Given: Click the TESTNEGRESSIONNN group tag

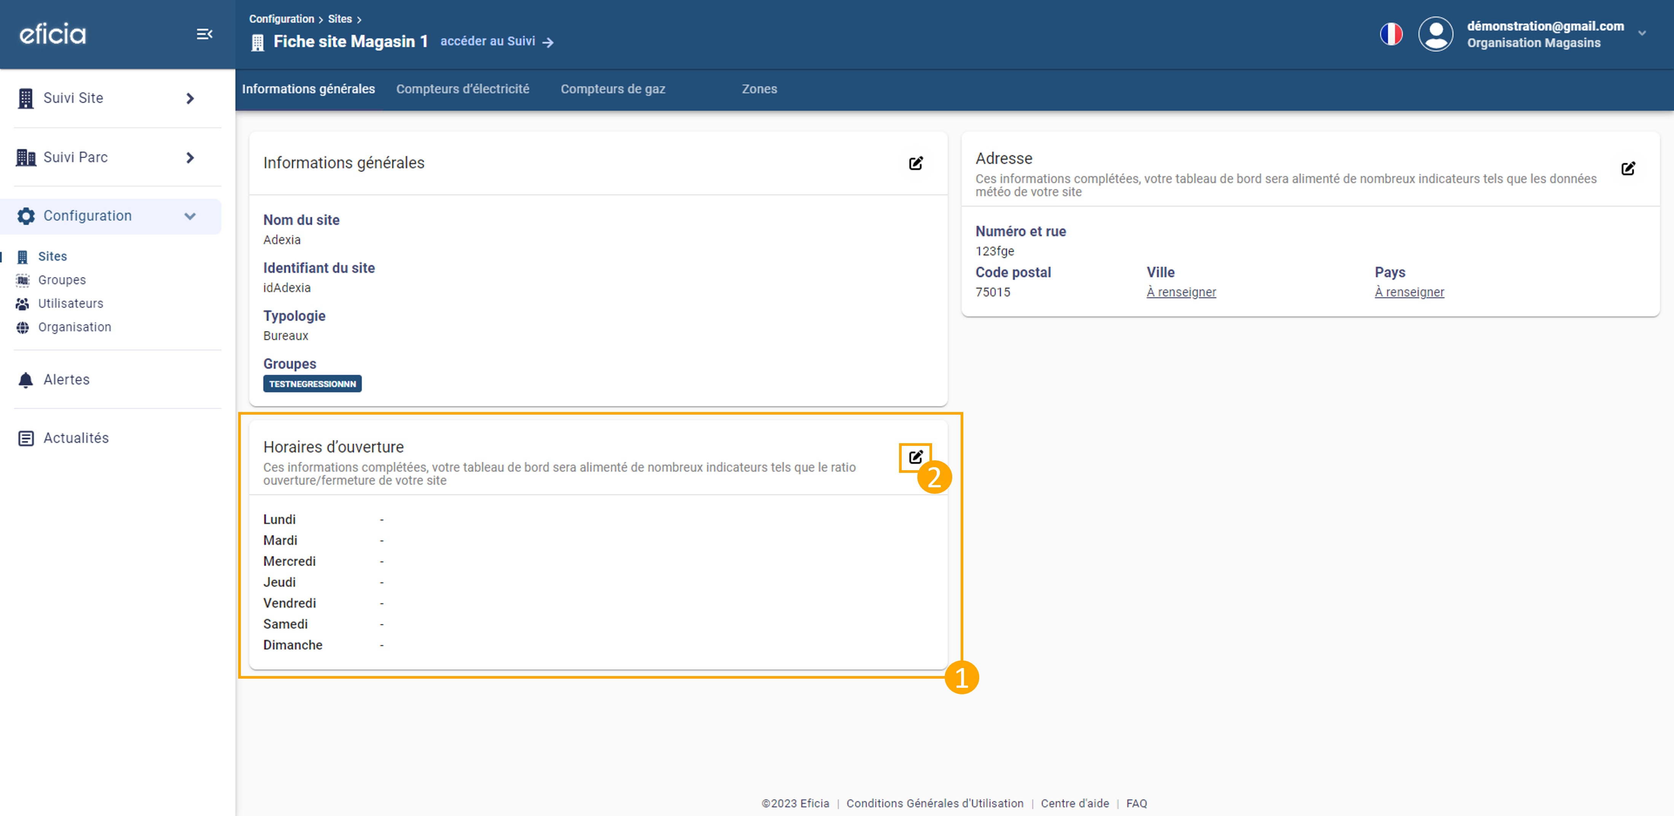Looking at the screenshot, I should coord(312,384).
